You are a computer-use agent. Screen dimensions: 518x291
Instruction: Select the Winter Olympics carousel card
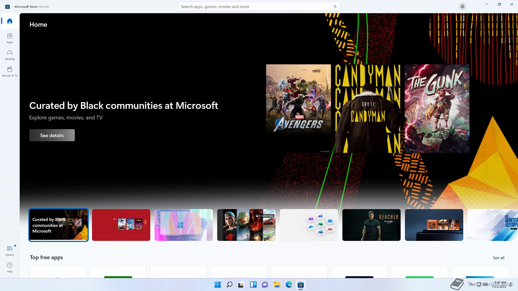pyautogui.click(x=493, y=225)
